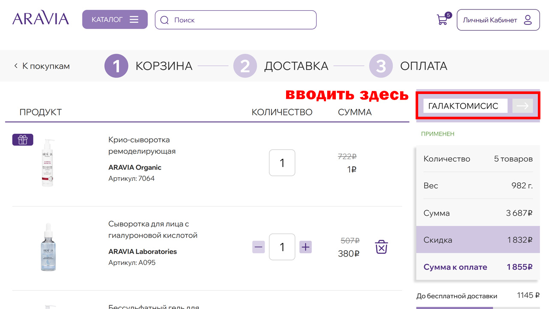This screenshot has width=549, height=309.
Task: Open the shopping cart icon
Action: [x=442, y=20]
